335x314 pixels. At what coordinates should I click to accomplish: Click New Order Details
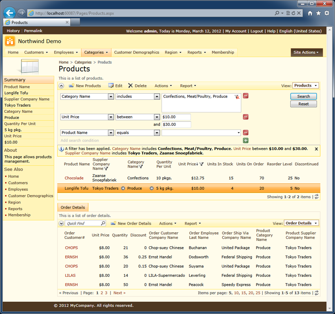(131, 224)
